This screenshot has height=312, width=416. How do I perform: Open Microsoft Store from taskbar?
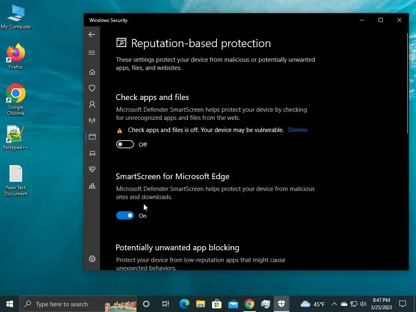tap(217, 304)
